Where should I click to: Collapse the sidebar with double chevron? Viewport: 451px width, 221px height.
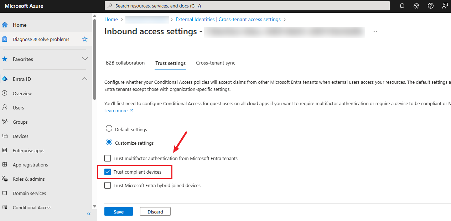click(x=89, y=214)
